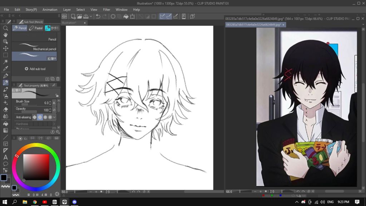This screenshot has height=206, width=366.
Task: Click the Scale/Rotate transform icon
Action: coord(132,16)
